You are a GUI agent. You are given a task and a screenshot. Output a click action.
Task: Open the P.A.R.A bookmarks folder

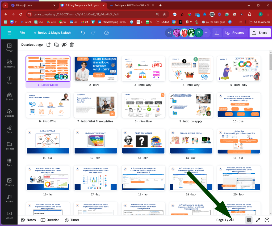coord(162,22)
